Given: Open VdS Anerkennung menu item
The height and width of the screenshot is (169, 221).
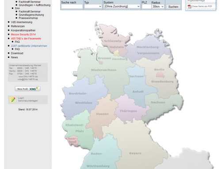Looking at the screenshot, I should coord(22,22).
